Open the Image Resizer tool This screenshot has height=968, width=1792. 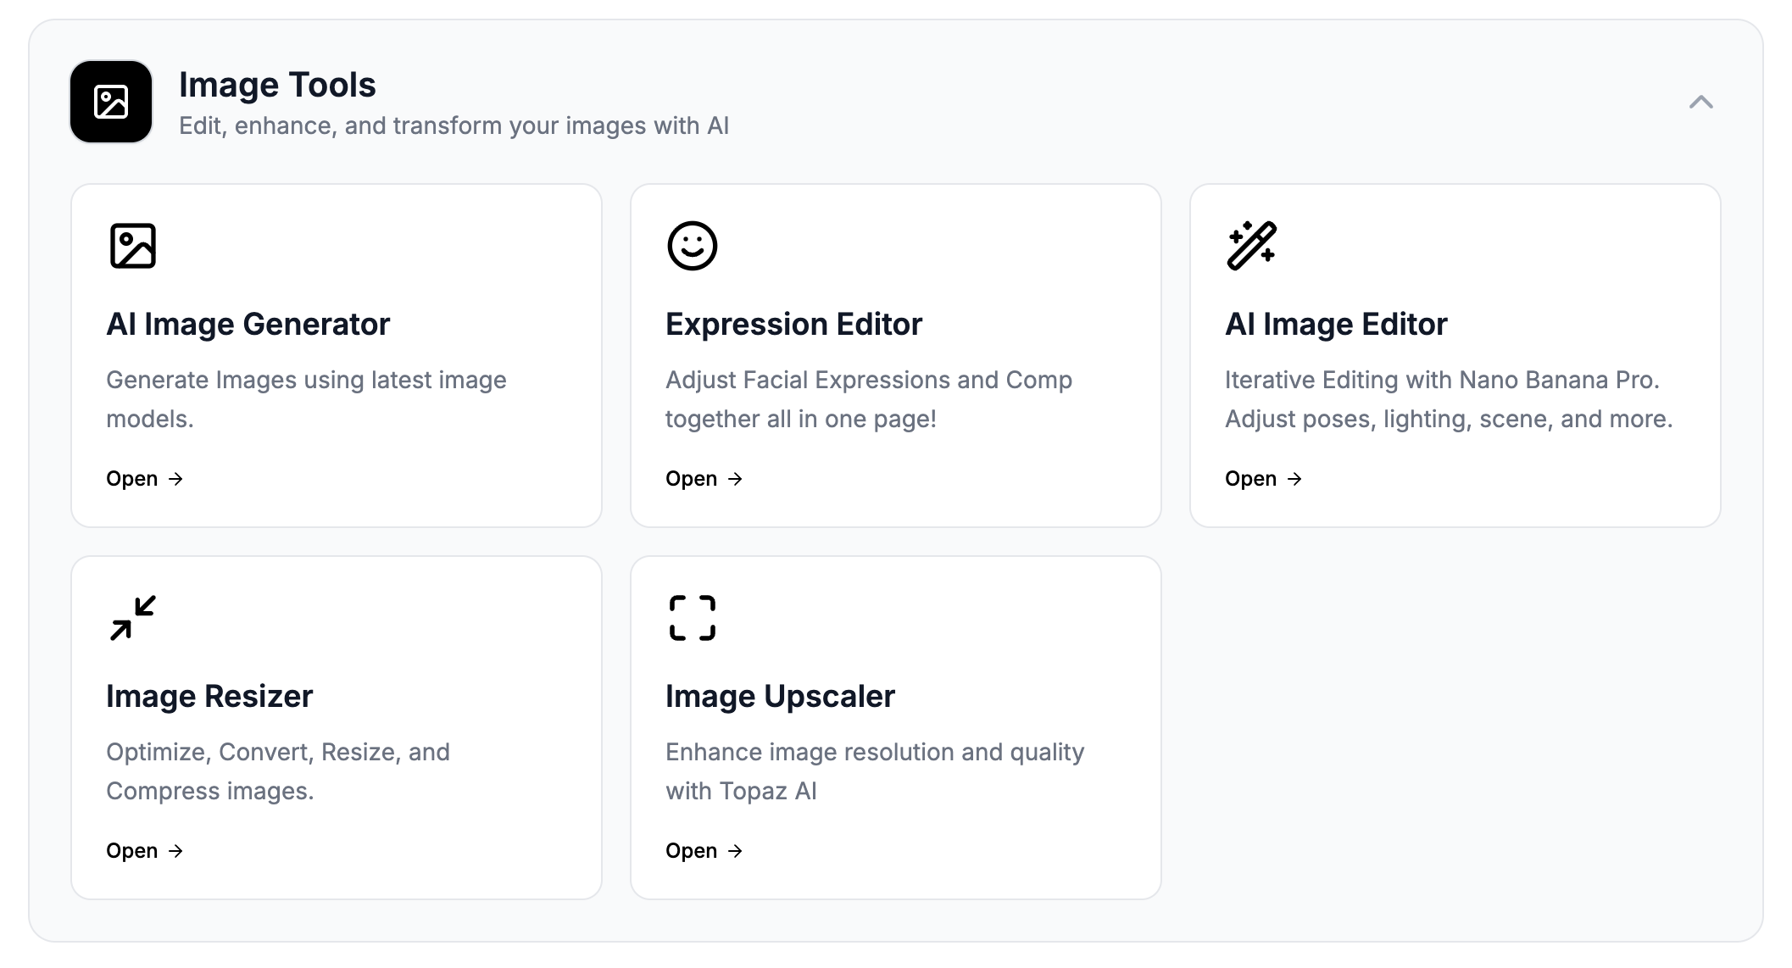pos(130,851)
